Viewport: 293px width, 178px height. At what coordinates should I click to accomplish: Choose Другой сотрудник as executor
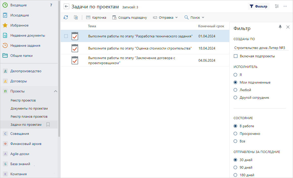(235, 97)
